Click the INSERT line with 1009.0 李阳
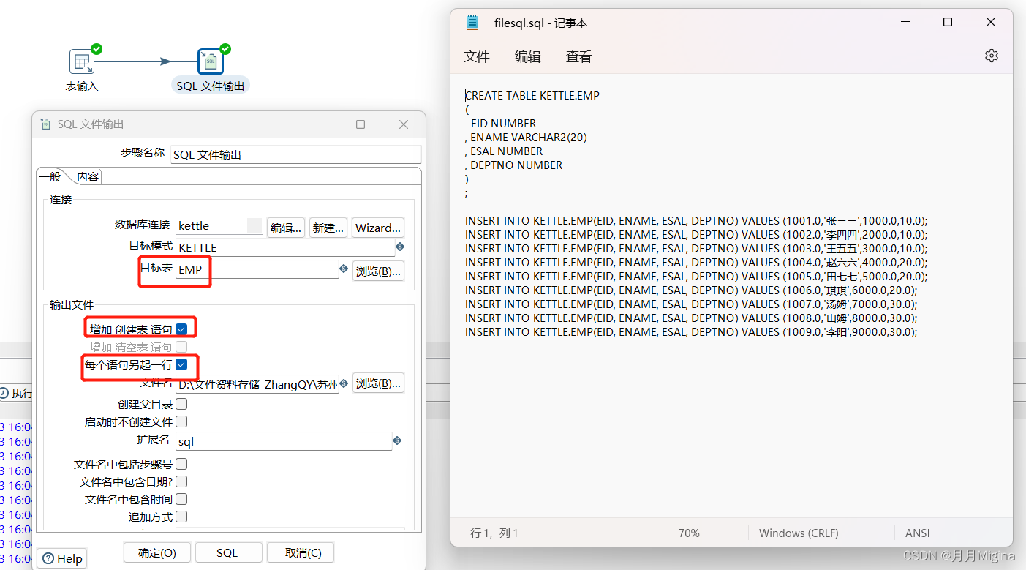The image size is (1026, 570). (691, 331)
